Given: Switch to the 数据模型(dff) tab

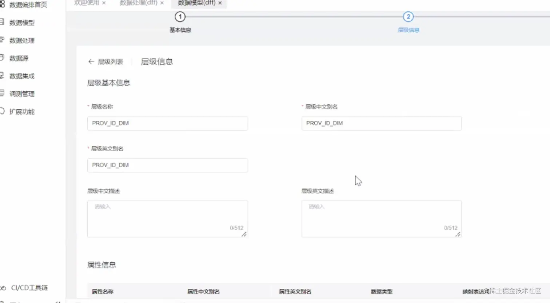Looking at the screenshot, I should 196,3.
